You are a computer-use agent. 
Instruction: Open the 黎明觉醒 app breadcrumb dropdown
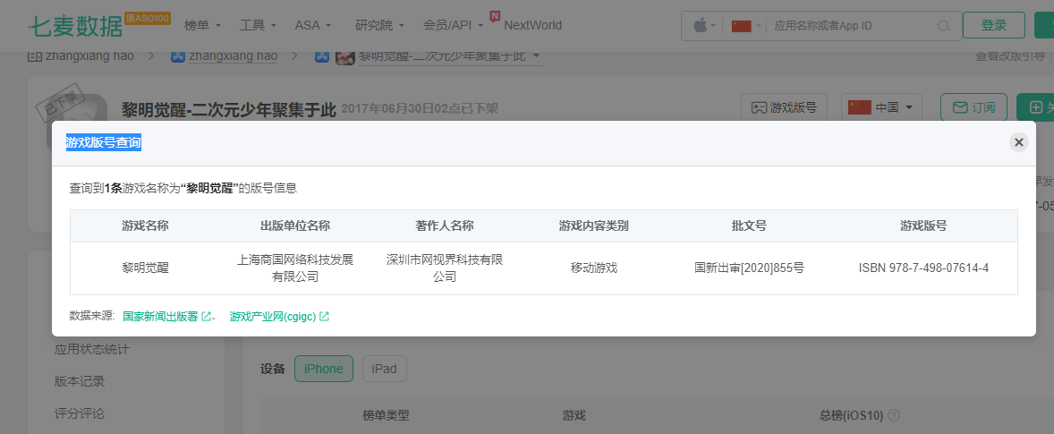(x=450, y=56)
